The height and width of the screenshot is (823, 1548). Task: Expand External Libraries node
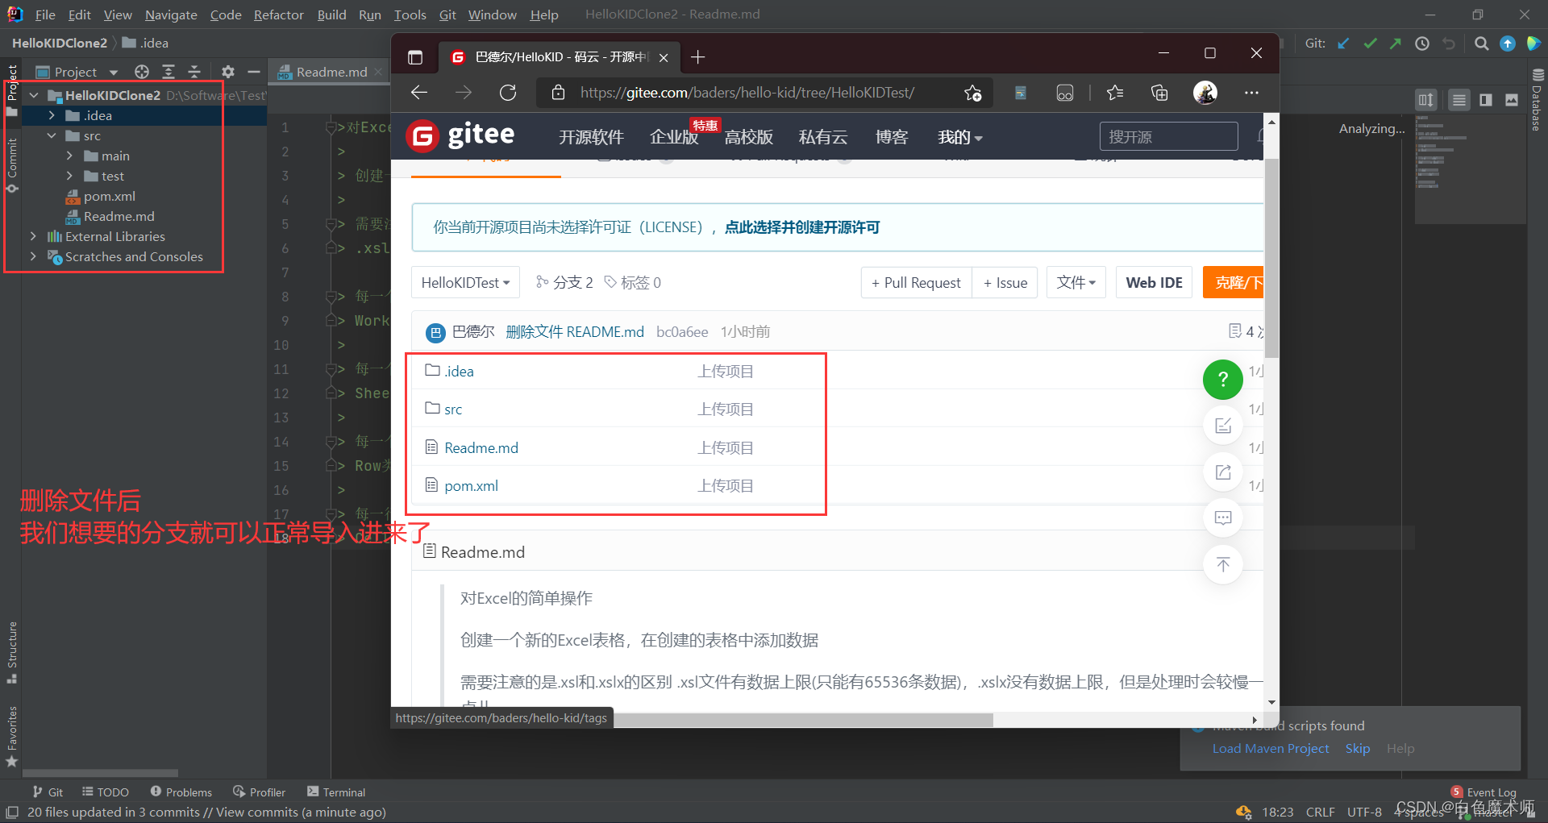point(33,236)
